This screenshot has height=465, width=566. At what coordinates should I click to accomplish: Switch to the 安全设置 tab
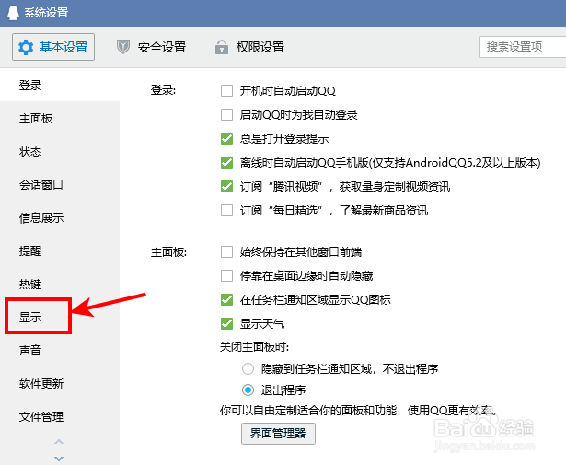click(152, 47)
